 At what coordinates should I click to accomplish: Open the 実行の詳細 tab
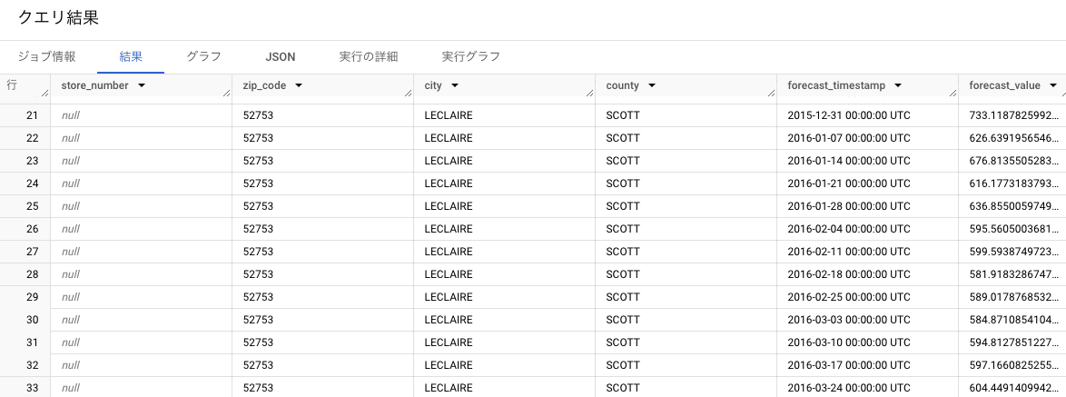pyautogui.click(x=368, y=56)
